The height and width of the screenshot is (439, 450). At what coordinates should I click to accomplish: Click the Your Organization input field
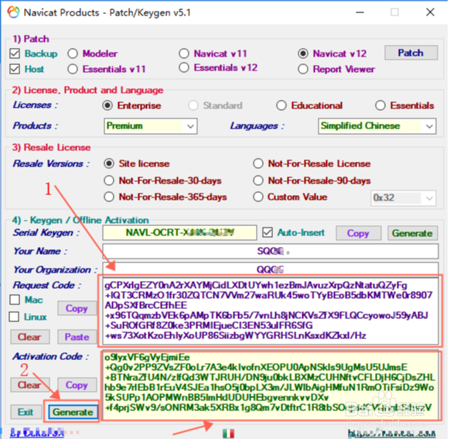point(271,269)
